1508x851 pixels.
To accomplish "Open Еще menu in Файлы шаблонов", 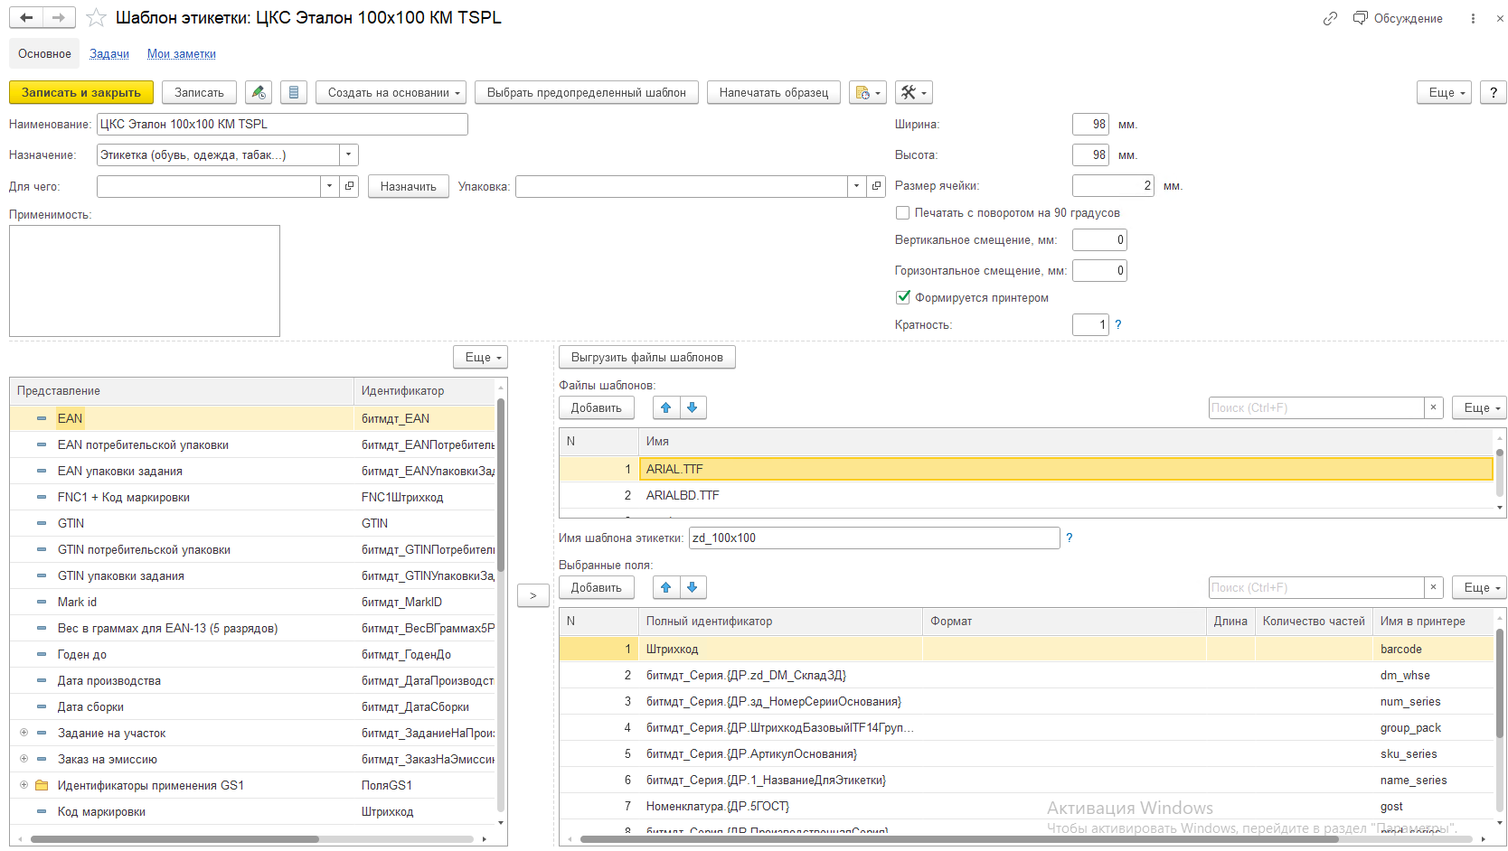I will pyautogui.click(x=1479, y=407).
